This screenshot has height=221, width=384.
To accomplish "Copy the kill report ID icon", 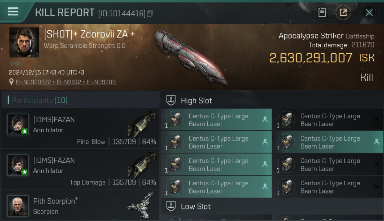I will click(x=149, y=13).
